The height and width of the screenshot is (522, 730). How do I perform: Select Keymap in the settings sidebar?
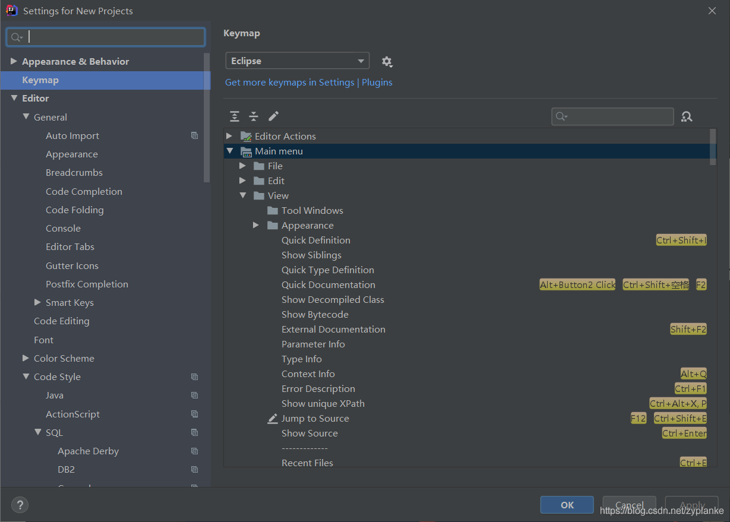click(40, 80)
